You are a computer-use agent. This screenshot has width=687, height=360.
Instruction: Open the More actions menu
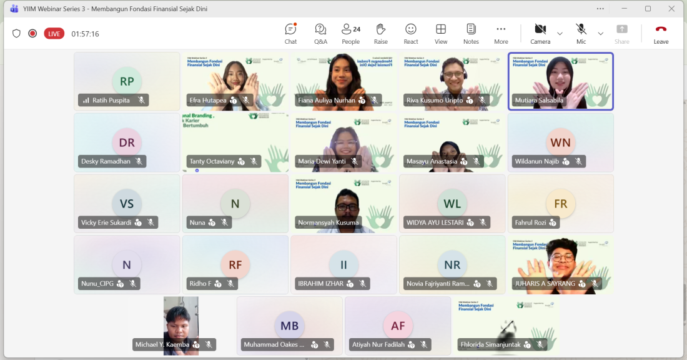tap(501, 34)
